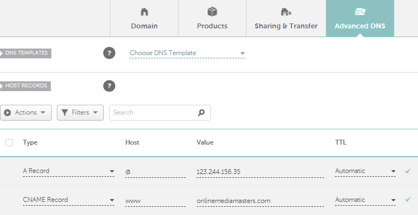The height and width of the screenshot is (215, 418).
Task: Click the HOST RECORDS section label
Action: (x=25, y=86)
